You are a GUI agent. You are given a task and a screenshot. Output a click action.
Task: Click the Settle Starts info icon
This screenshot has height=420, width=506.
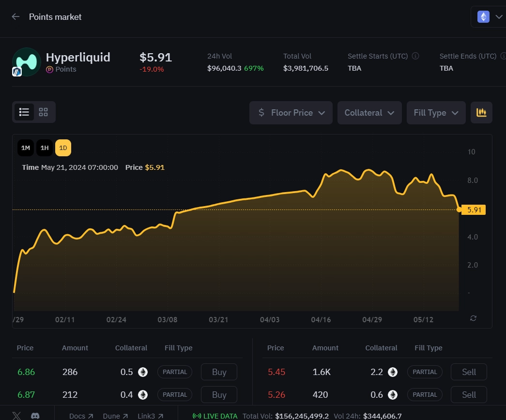coord(415,56)
